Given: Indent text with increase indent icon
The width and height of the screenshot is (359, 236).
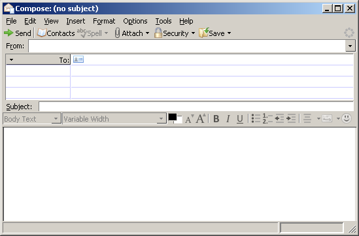Looking at the screenshot, I should click(x=291, y=118).
